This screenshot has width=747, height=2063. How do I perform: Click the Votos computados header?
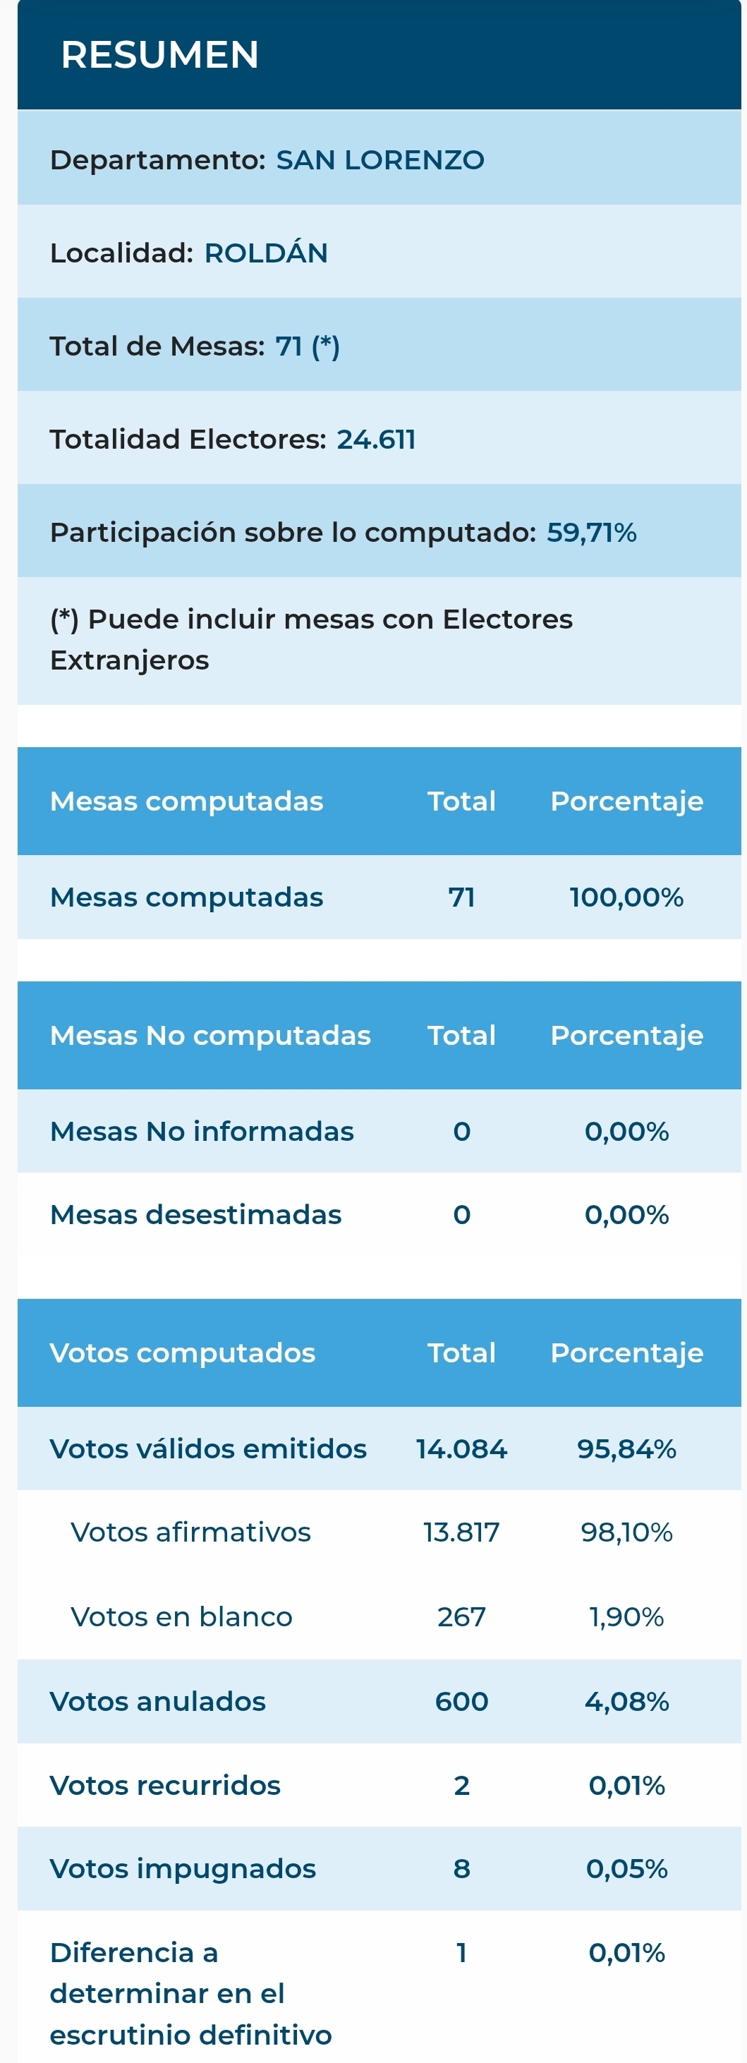[183, 1352]
